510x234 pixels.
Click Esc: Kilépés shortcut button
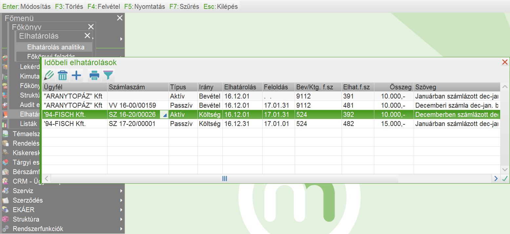pos(221,7)
